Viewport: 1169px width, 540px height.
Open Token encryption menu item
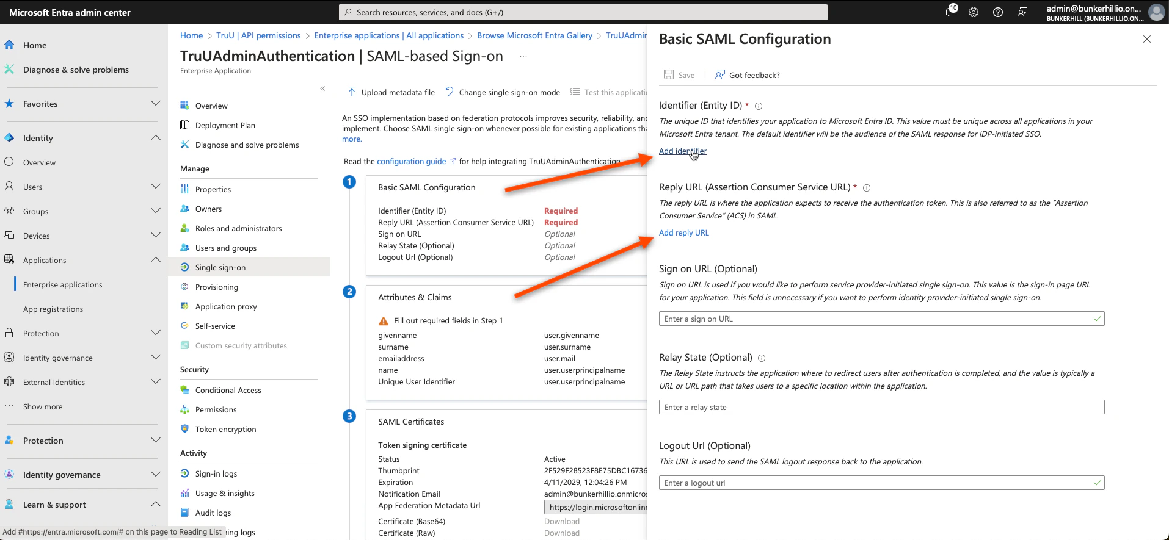click(x=225, y=429)
